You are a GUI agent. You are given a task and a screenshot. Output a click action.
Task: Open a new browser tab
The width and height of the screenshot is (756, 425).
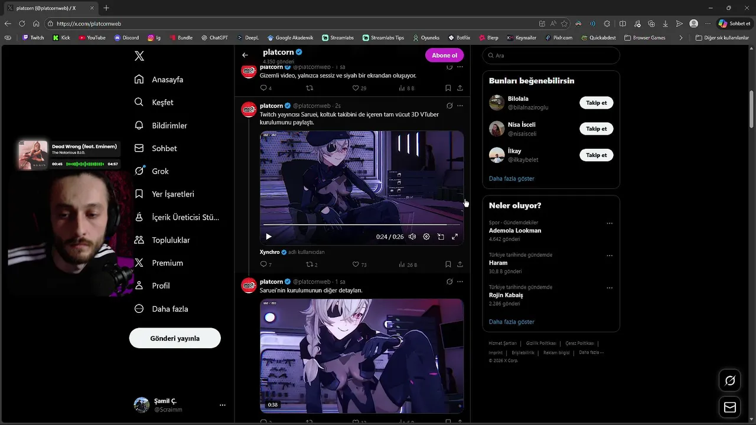coord(106,8)
